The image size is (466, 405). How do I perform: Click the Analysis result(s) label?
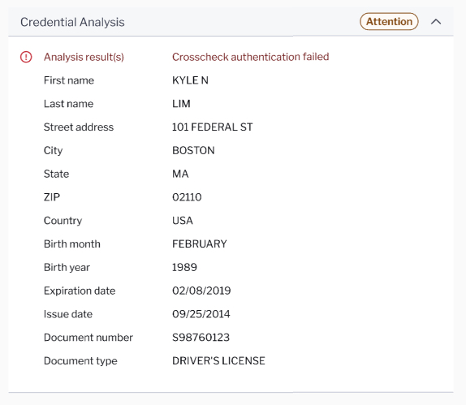[84, 57]
